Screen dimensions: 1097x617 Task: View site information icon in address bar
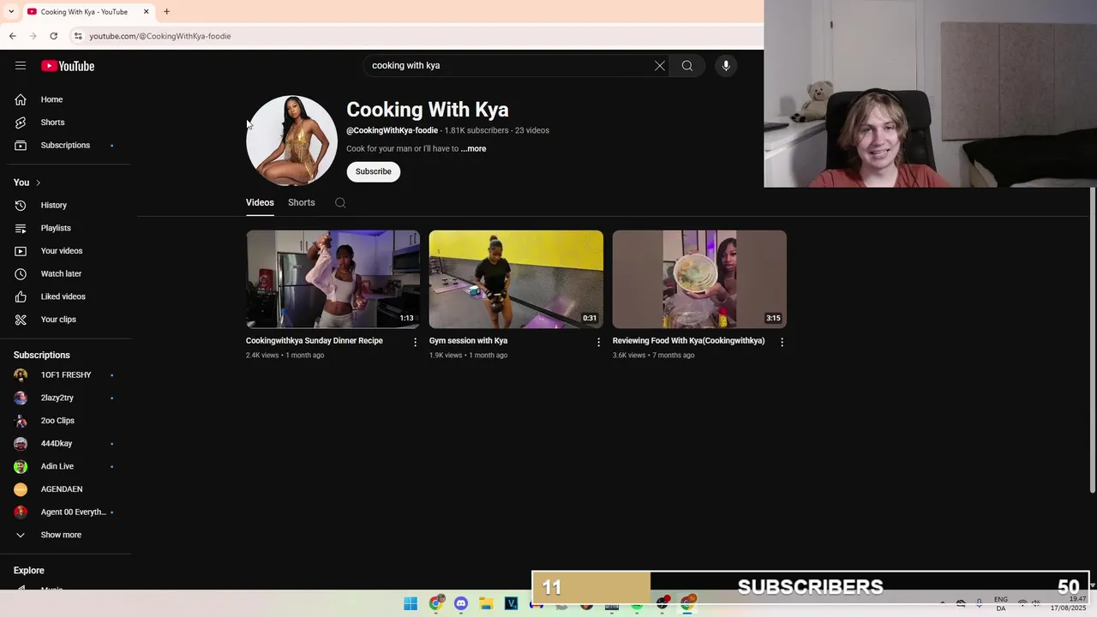pos(78,36)
